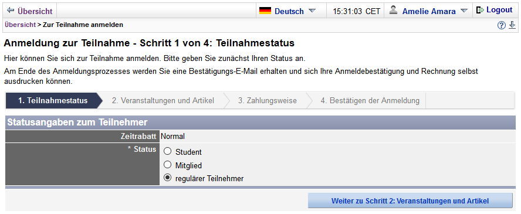Viewport: 521px width, 214px height.
Task: Click the Logout door icon
Action: 480,10
